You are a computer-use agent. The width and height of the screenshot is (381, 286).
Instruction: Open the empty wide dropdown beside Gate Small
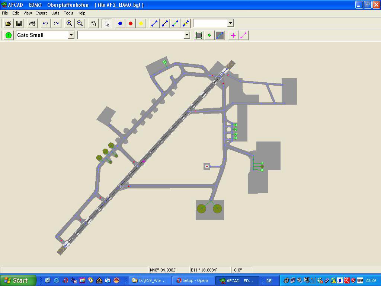click(187, 35)
